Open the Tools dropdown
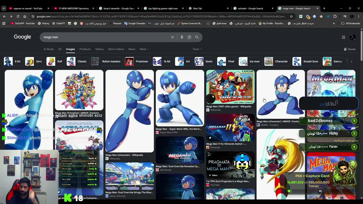The image size is (363, 204). (197, 49)
